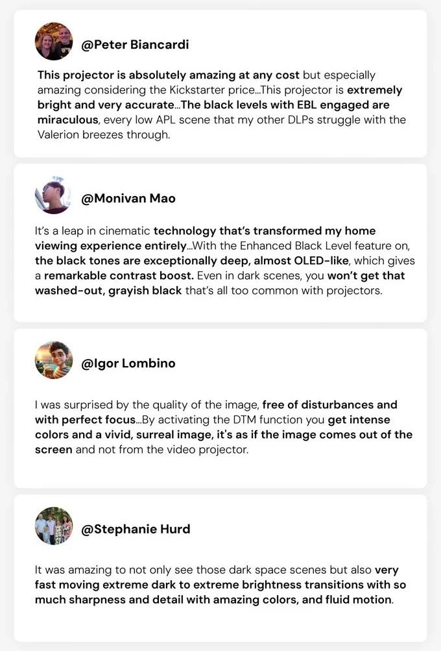Click Peter Biancardi's profile avatar
The height and width of the screenshot is (651, 441).
coord(54,42)
